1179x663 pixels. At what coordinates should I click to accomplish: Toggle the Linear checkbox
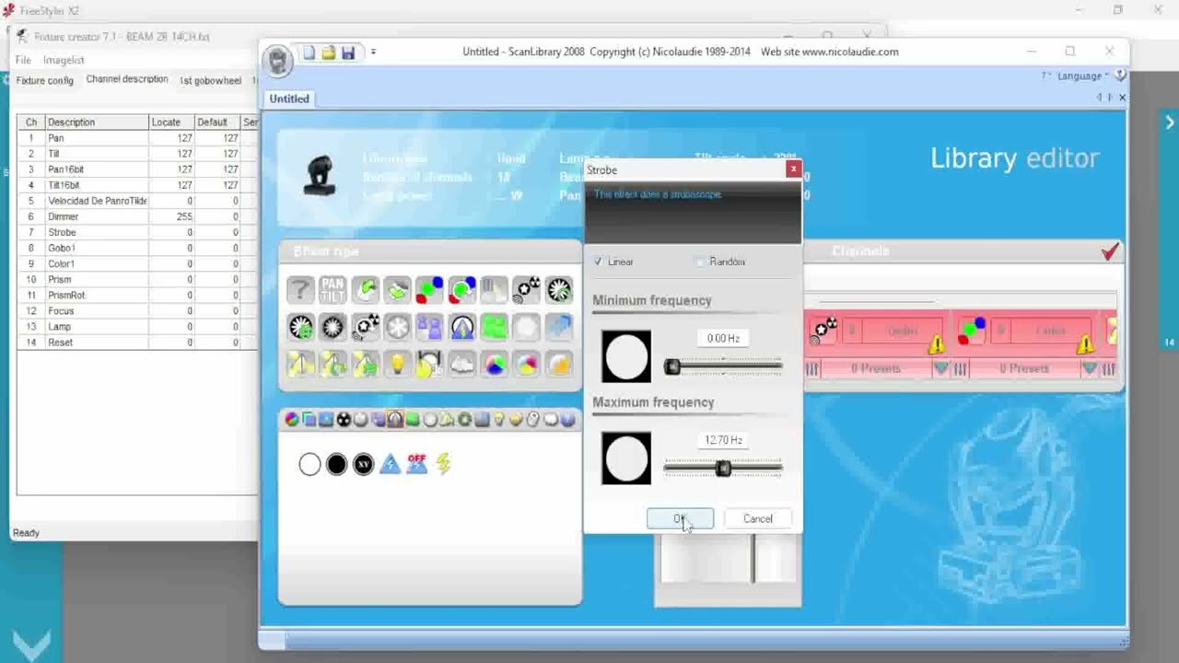pos(599,262)
